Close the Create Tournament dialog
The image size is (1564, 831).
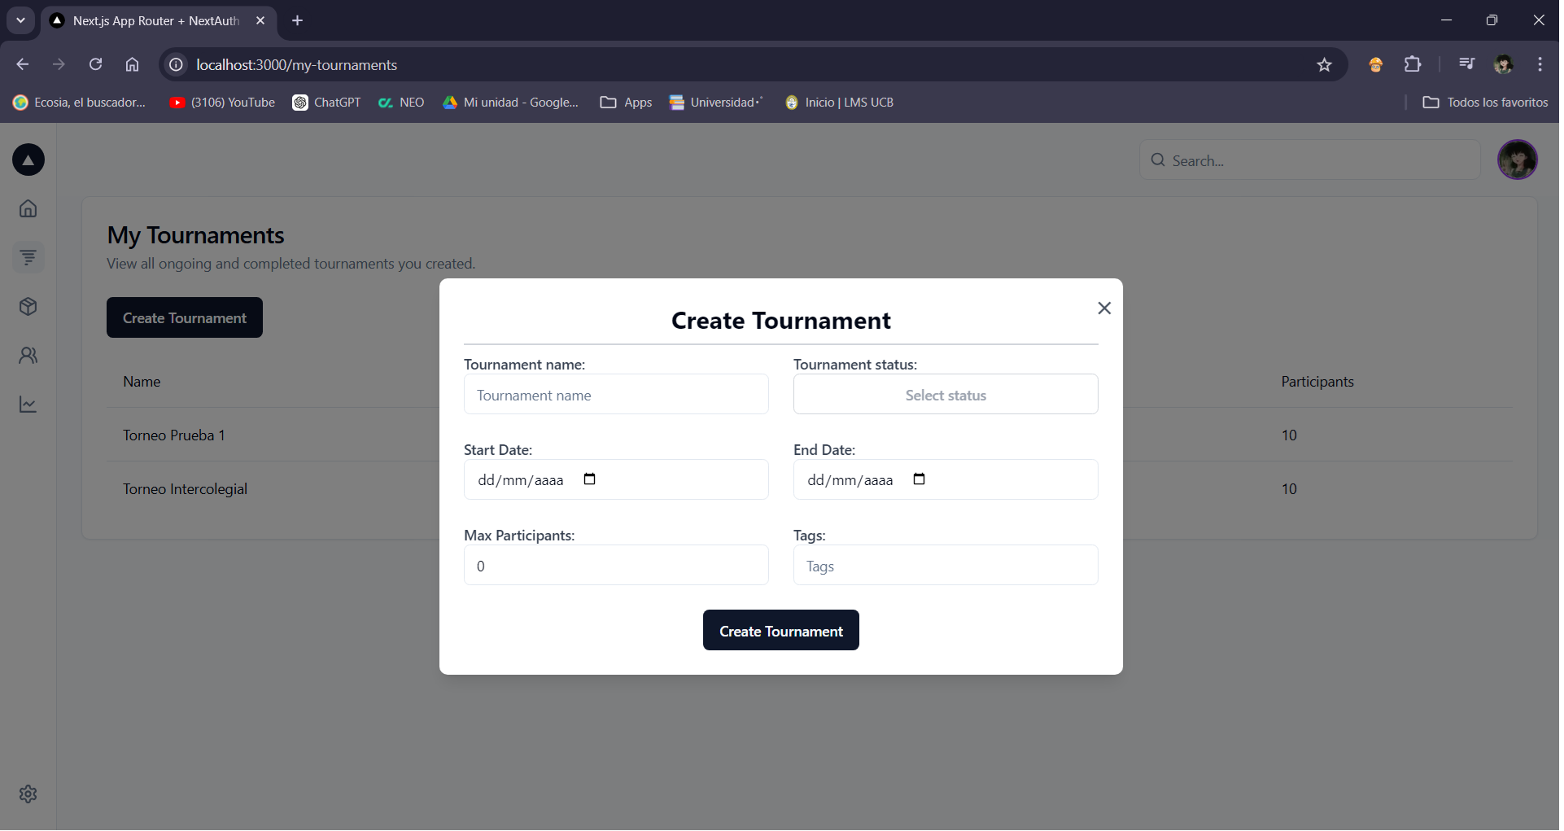[x=1103, y=308]
